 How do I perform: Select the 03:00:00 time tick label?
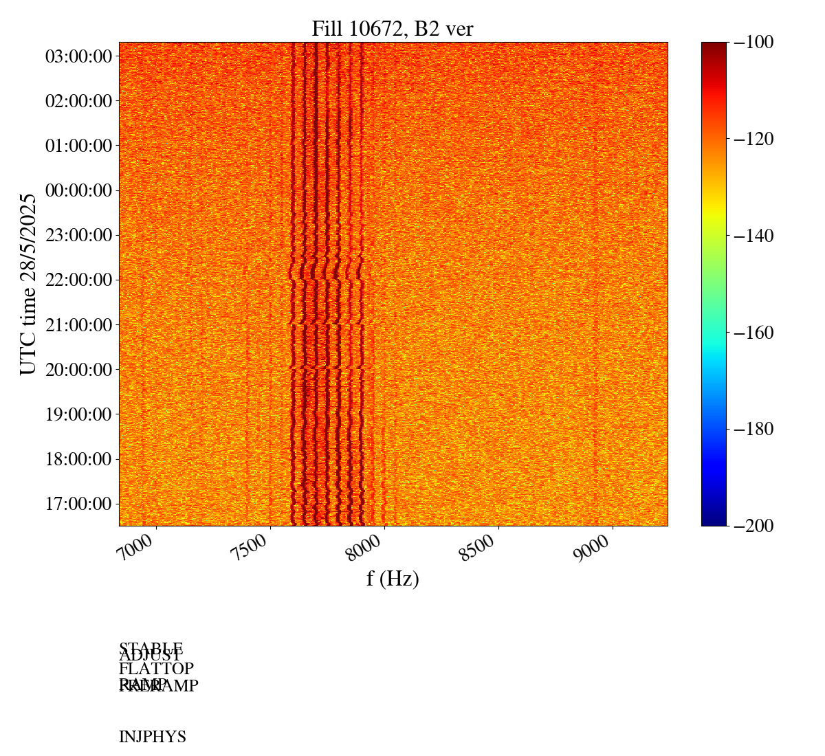[x=78, y=56]
